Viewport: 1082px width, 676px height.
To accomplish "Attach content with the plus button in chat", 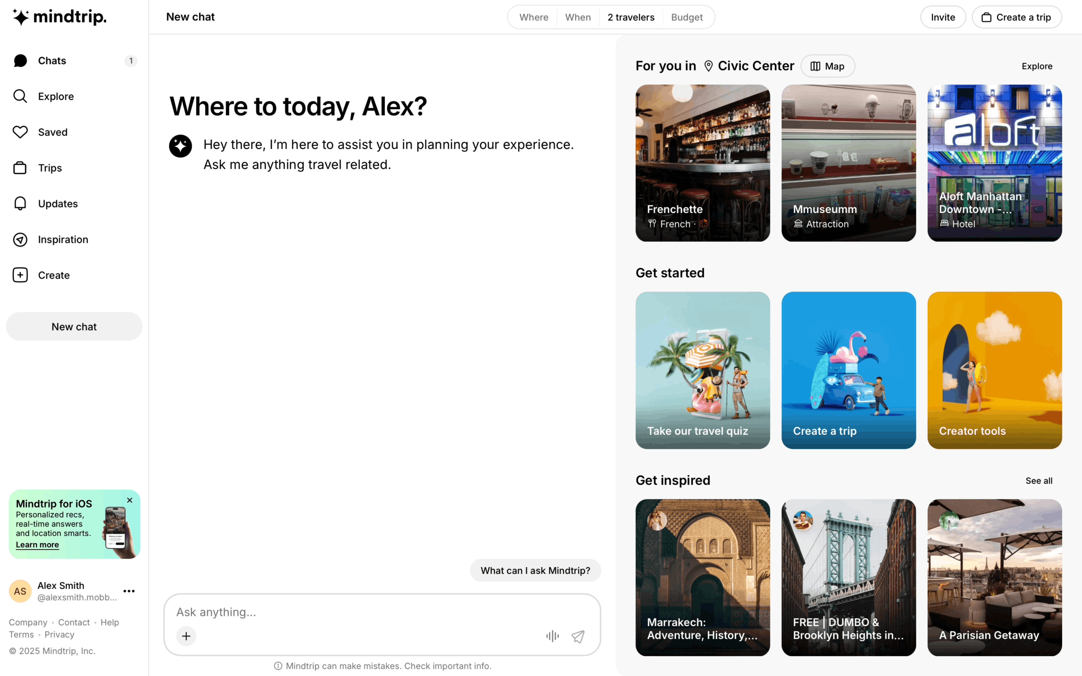I will (186, 636).
